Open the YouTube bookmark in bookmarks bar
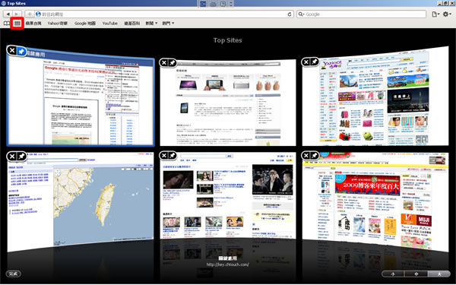The height and width of the screenshot is (285, 456). [x=110, y=24]
